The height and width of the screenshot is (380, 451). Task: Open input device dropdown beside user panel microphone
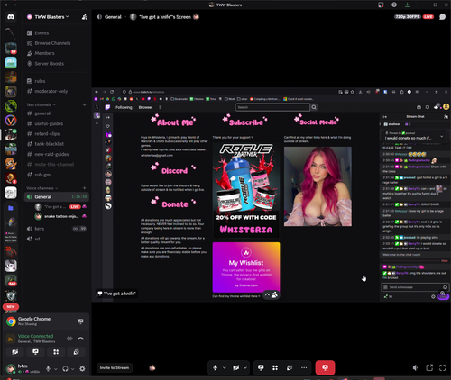tap(56, 369)
